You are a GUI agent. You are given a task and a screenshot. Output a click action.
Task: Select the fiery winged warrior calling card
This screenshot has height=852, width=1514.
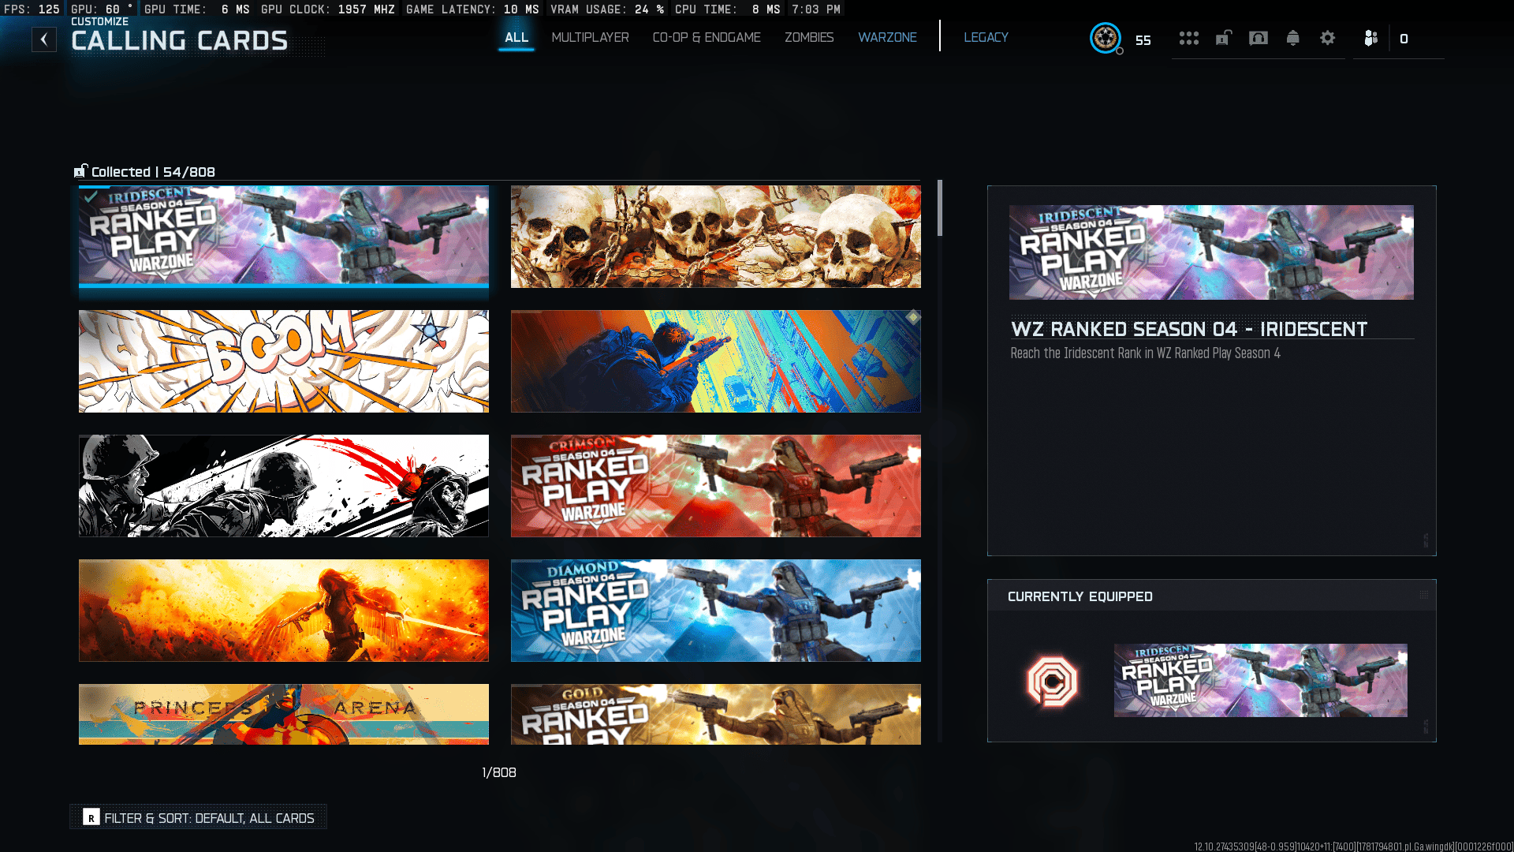click(x=284, y=611)
